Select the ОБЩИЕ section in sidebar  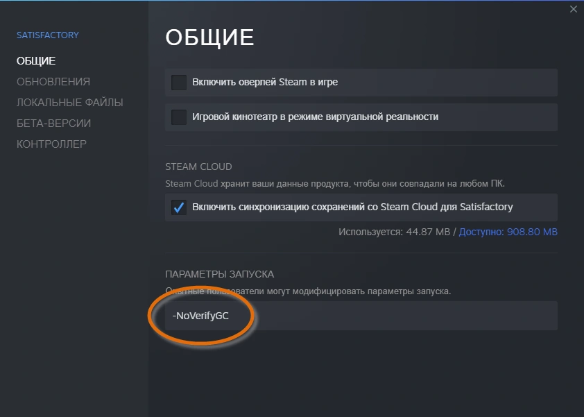[x=35, y=60]
